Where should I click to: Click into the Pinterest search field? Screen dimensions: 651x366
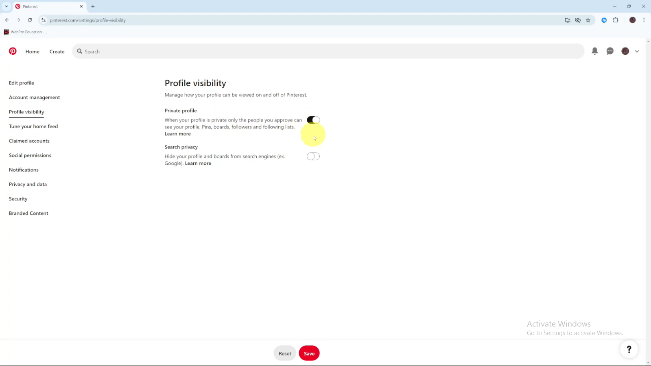coord(325,52)
